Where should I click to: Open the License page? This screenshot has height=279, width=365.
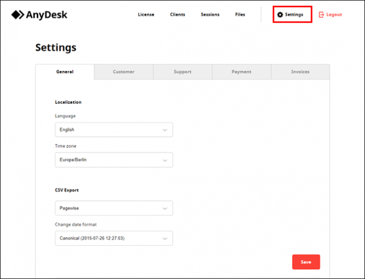[x=146, y=14]
